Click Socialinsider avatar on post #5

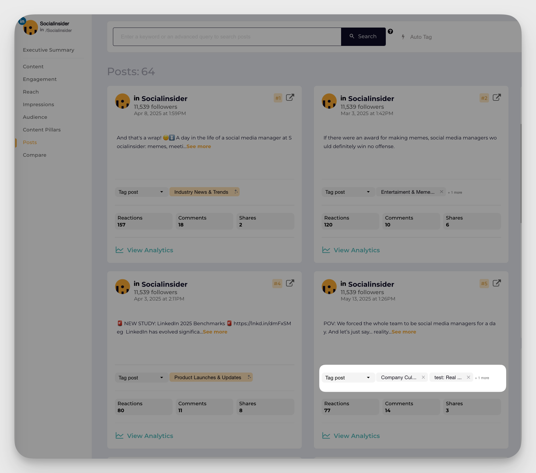329,287
